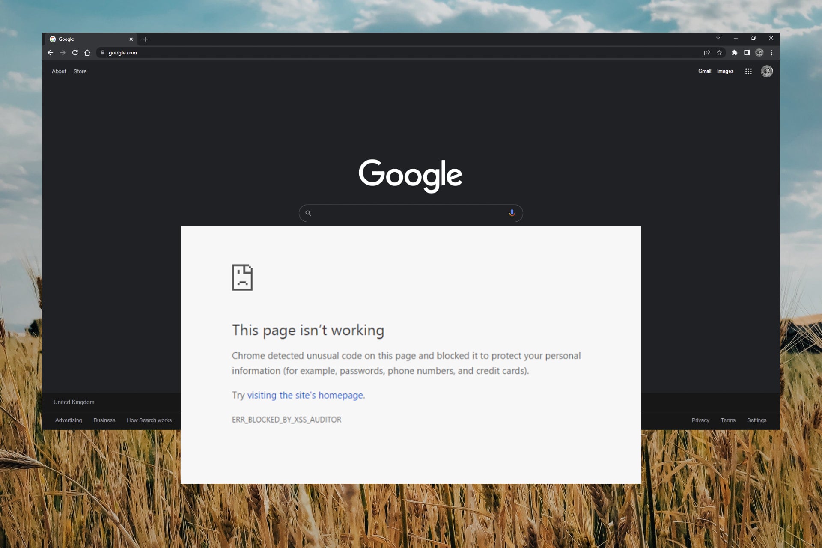Share this page from the address bar

(707, 53)
